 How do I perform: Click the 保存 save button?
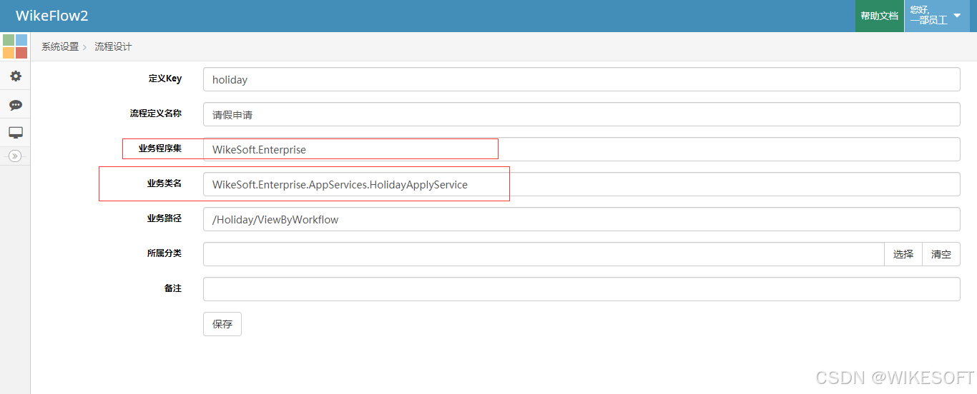pos(222,324)
